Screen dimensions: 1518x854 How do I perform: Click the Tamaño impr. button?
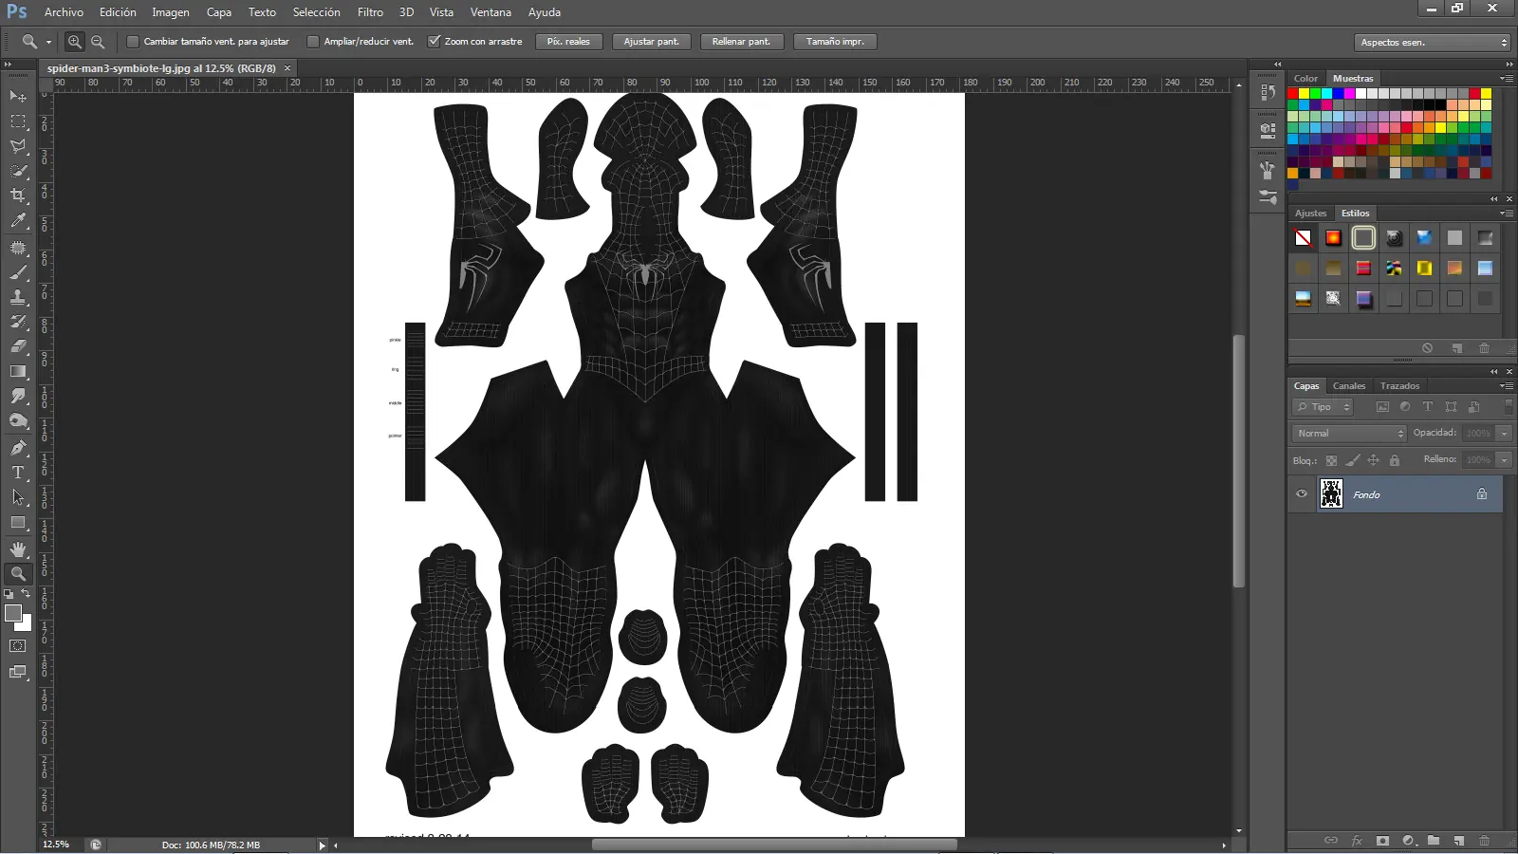835,42
